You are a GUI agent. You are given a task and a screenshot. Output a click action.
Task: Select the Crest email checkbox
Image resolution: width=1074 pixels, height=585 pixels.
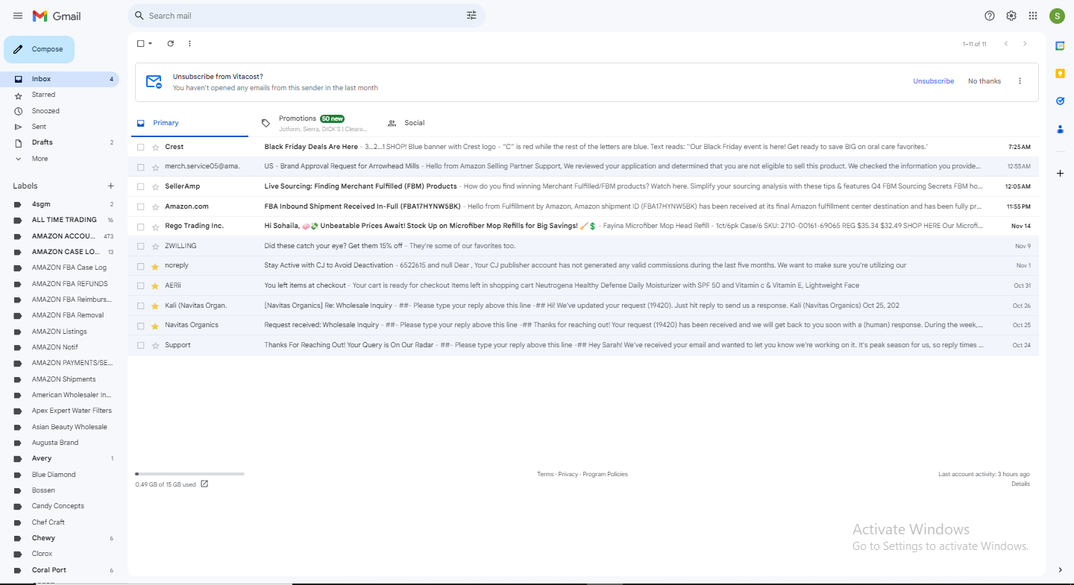[140, 148]
